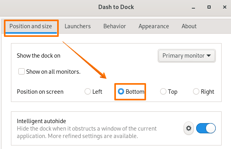Screen dimensions: 231x149
Task: Select the Top position radio button
Action: [x=163, y=91]
